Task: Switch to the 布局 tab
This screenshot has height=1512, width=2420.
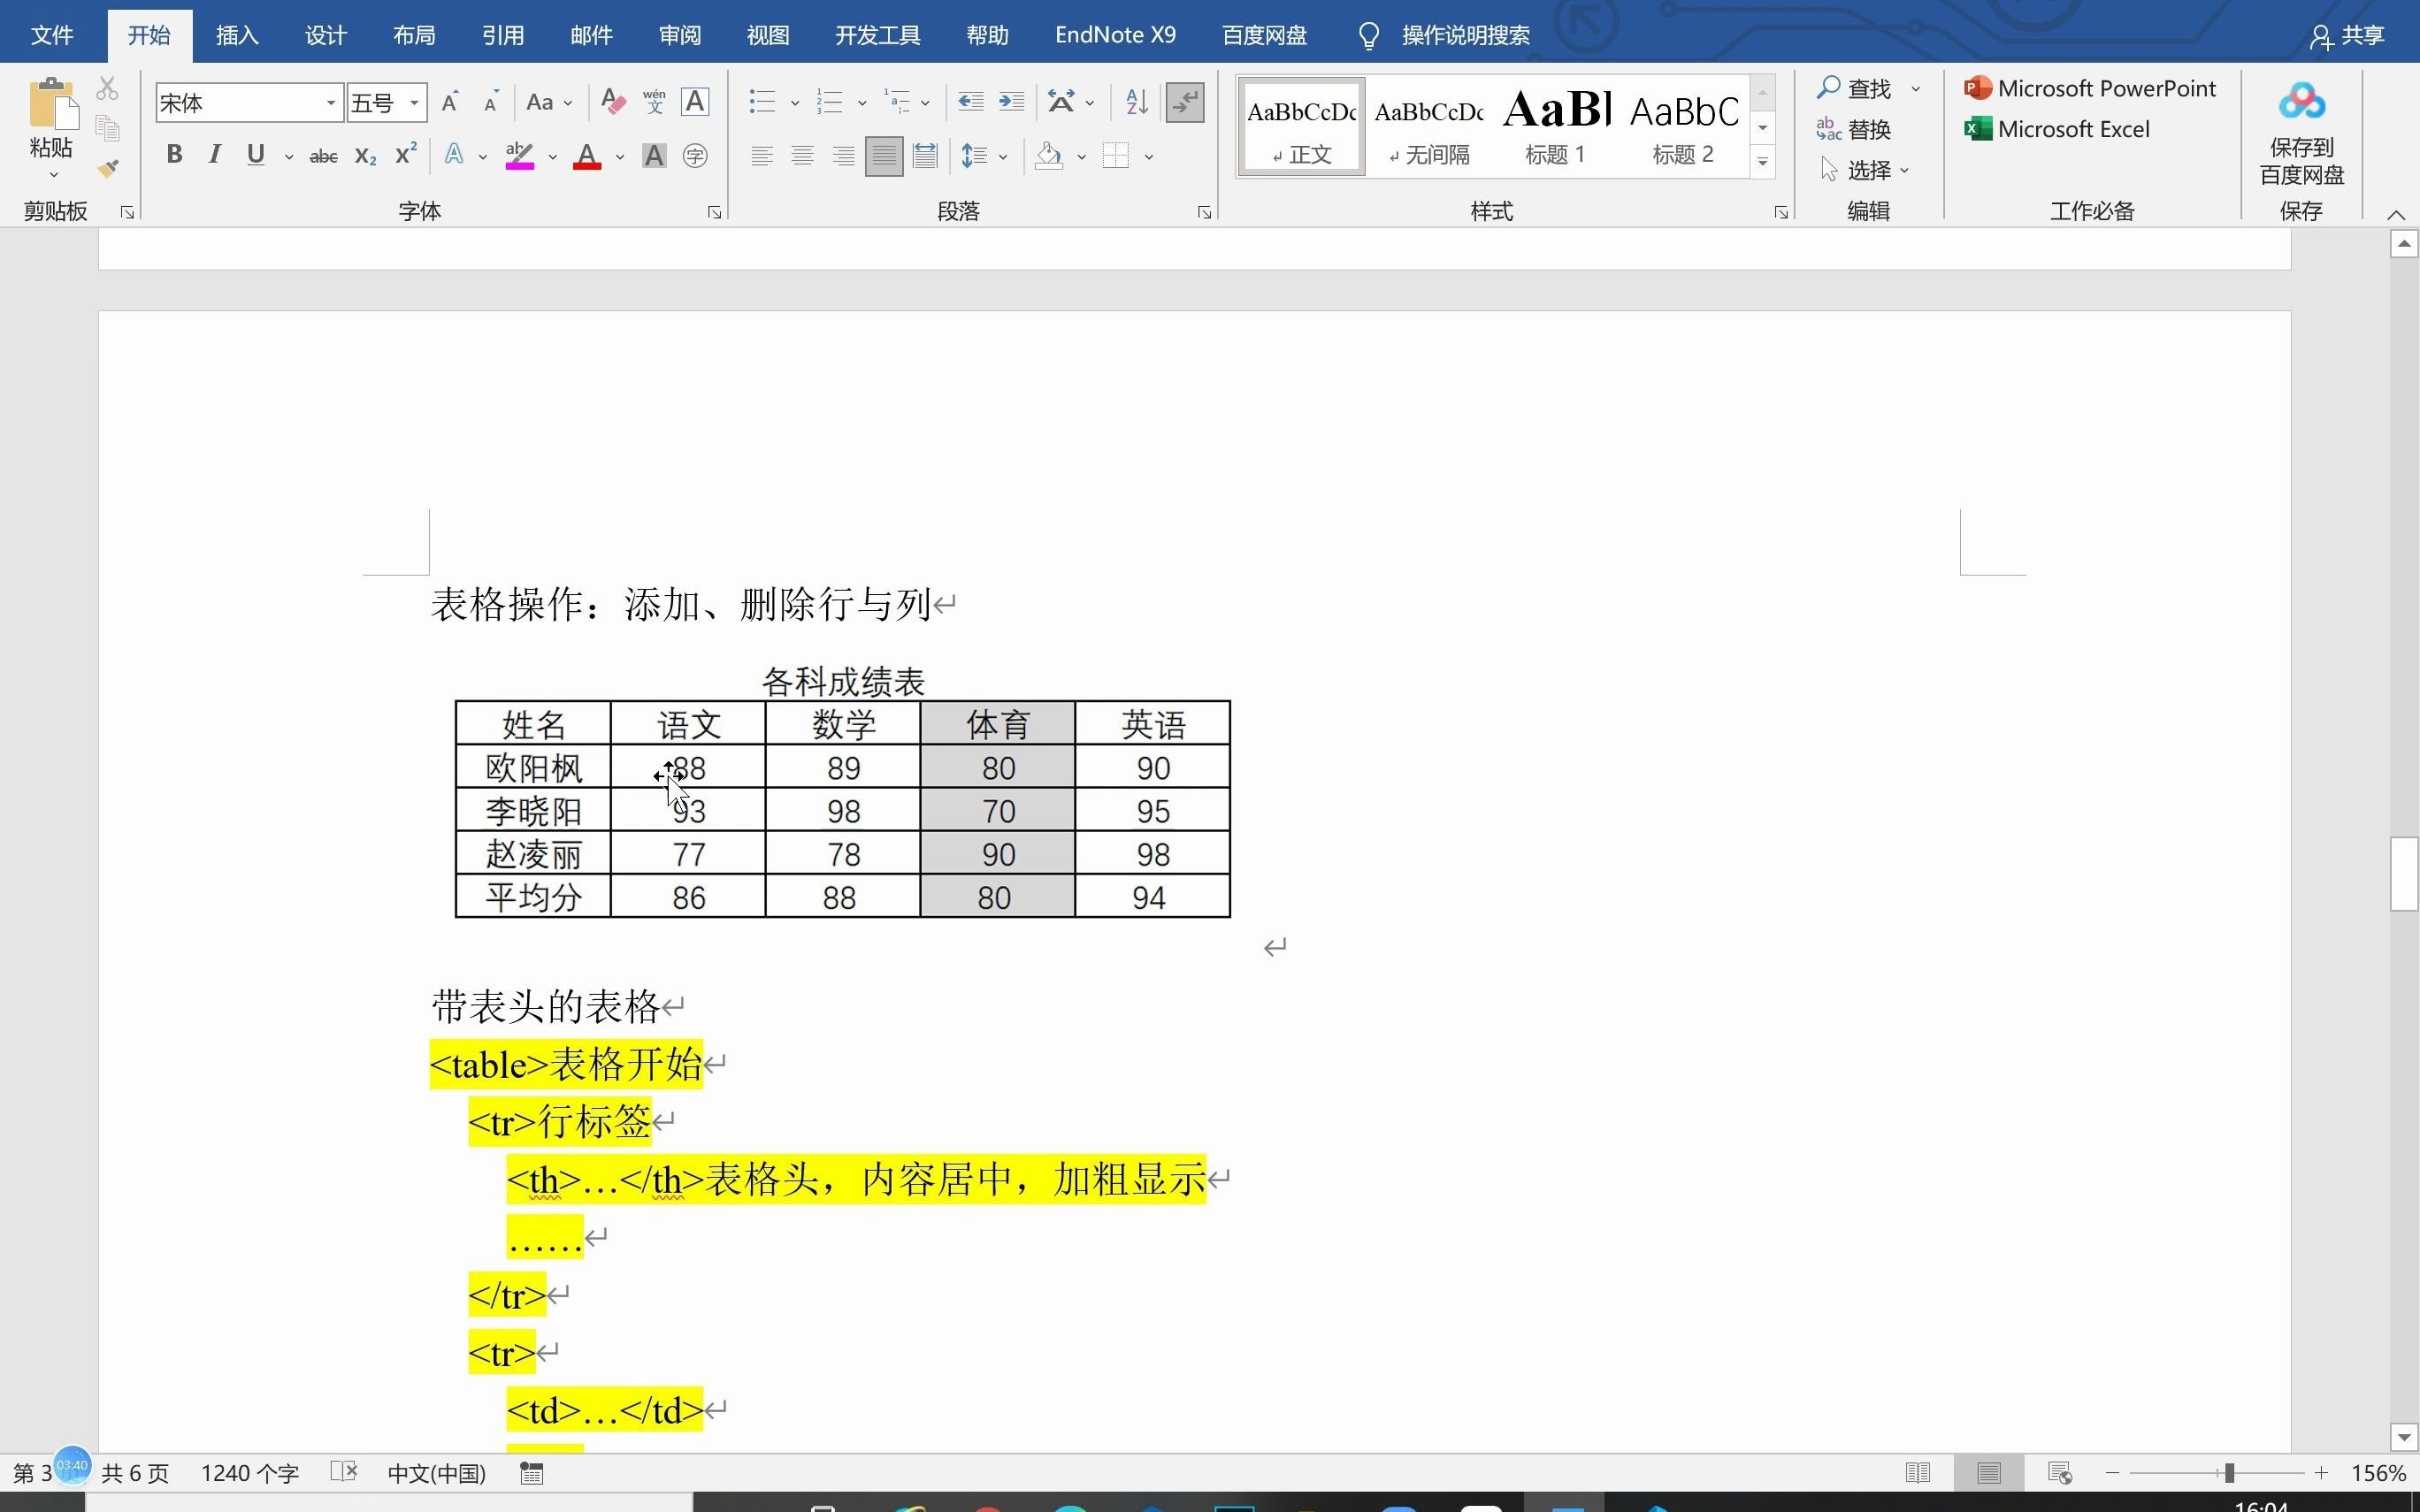Action: (x=414, y=35)
